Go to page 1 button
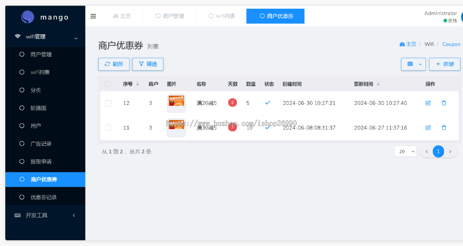Image resolution: width=463 pixels, height=246 pixels. pos(438,151)
